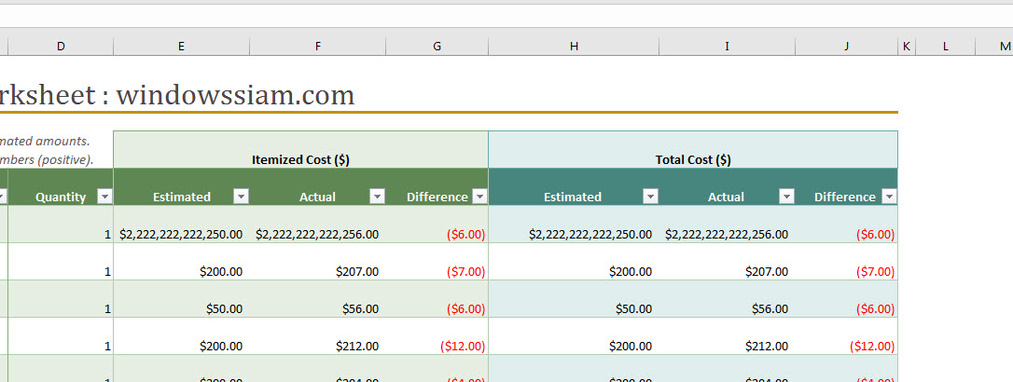Viewport: 1013px width, 382px height.
Task: Select Quantity value 1 in the $50.00 row
Action: pos(61,299)
